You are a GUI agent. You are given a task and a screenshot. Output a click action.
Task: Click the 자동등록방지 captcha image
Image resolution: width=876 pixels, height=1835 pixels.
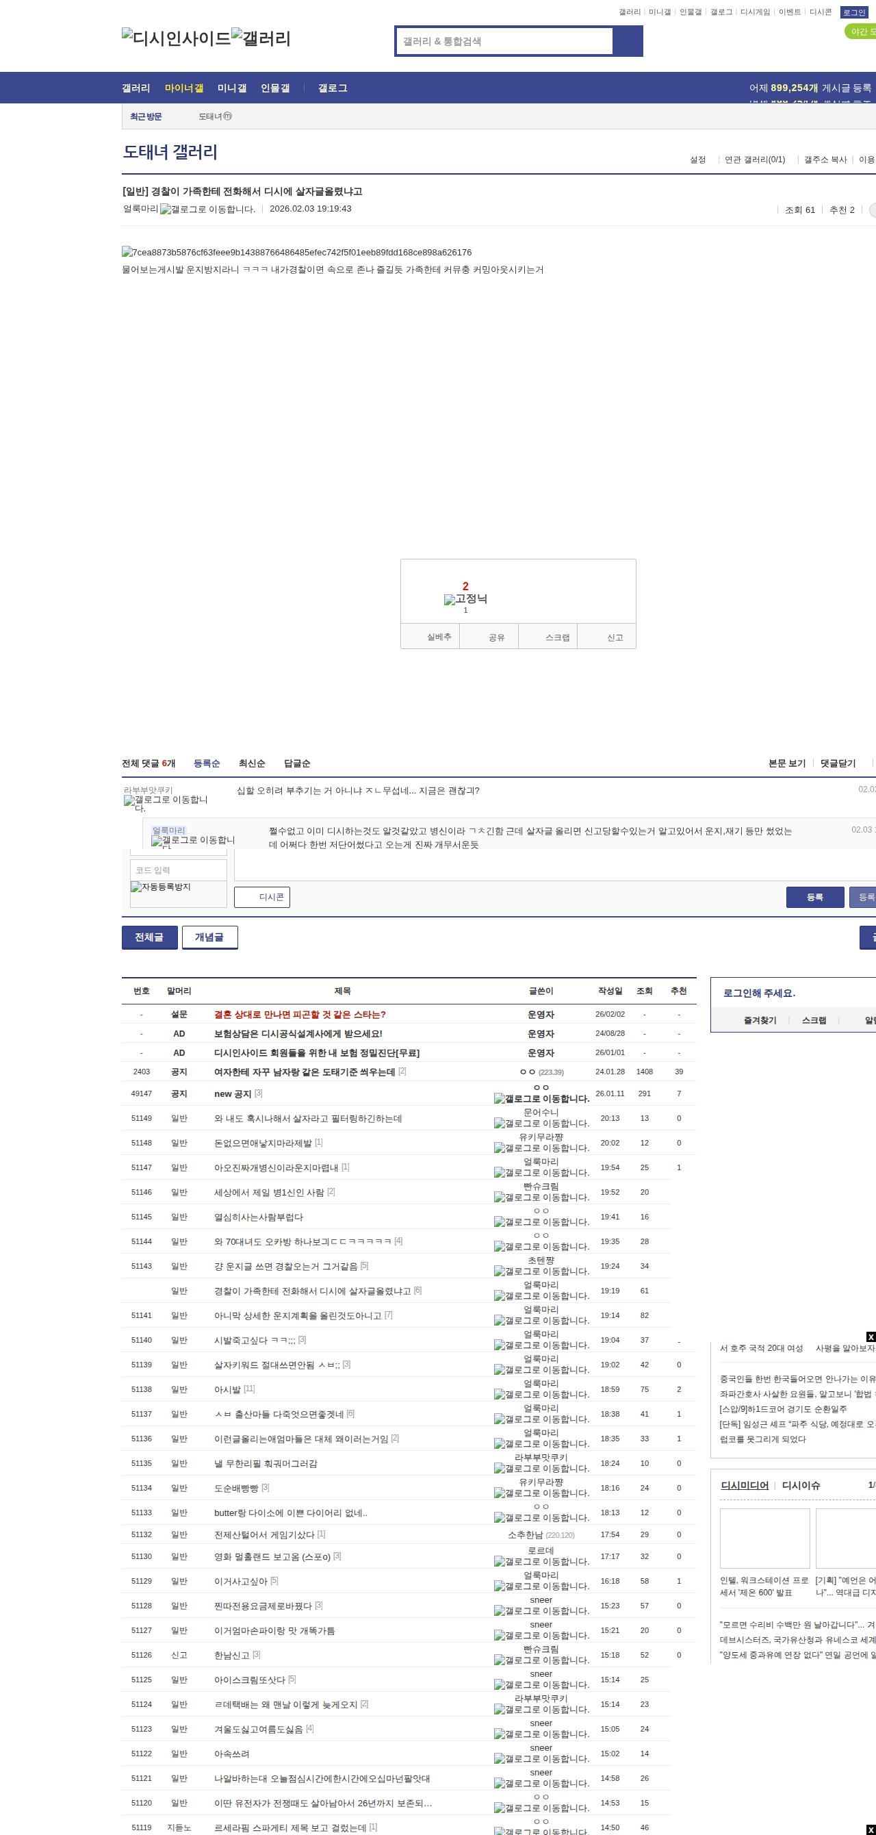[x=160, y=887]
